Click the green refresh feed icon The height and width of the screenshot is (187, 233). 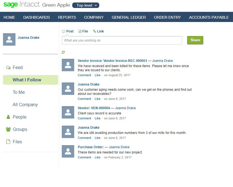(63, 52)
